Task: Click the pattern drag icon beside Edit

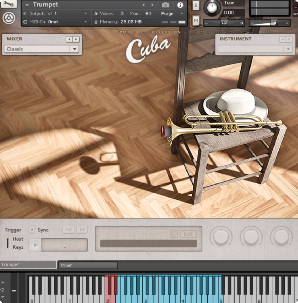Action: [x=174, y=234]
